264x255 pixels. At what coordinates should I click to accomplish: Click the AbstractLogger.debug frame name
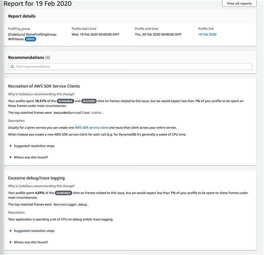(x=71, y=205)
